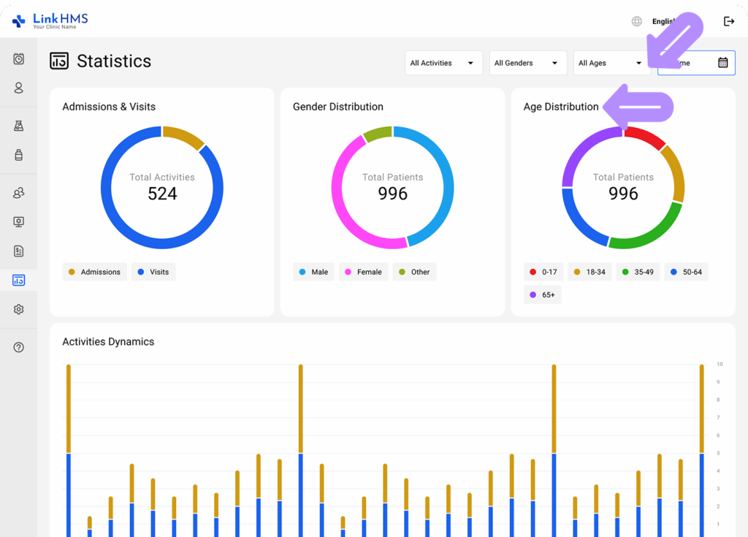Toggle the Female legend in Gender Distribution

click(x=363, y=271)
